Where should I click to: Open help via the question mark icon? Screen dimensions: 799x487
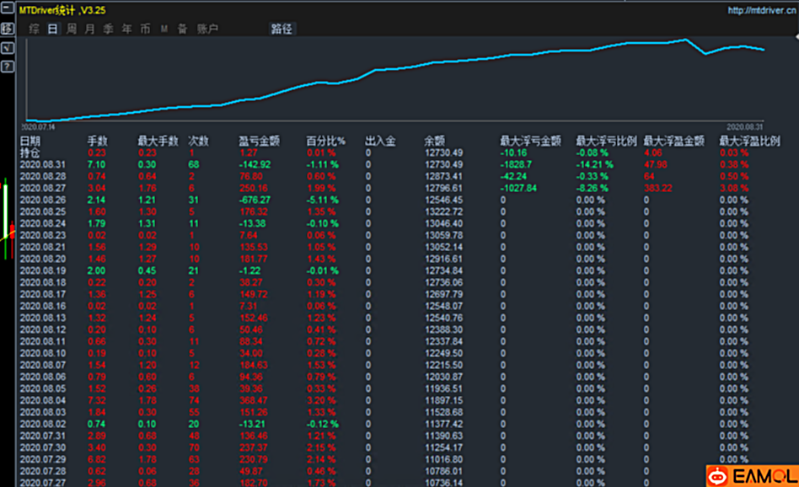pos(7,67)
